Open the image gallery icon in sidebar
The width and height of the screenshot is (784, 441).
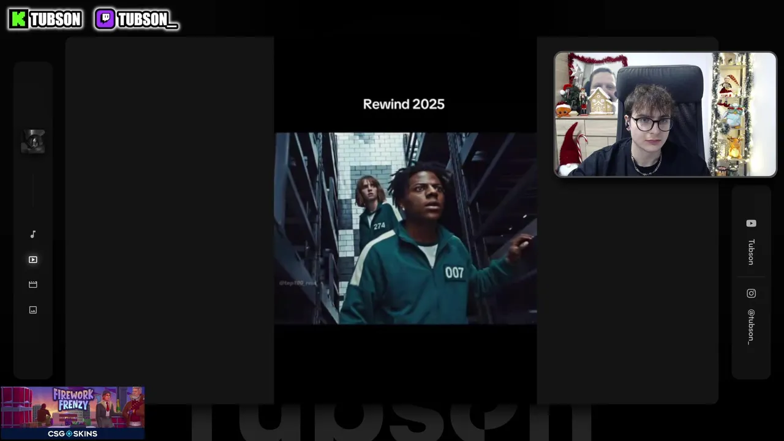(33, 310)
